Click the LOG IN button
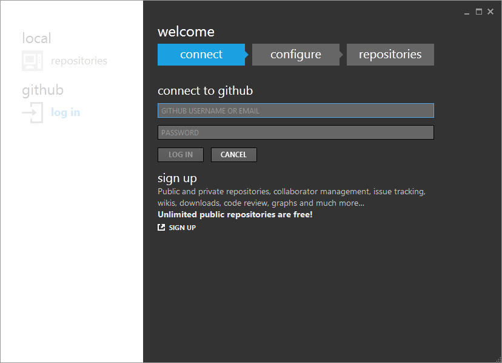 pos(181,155)
